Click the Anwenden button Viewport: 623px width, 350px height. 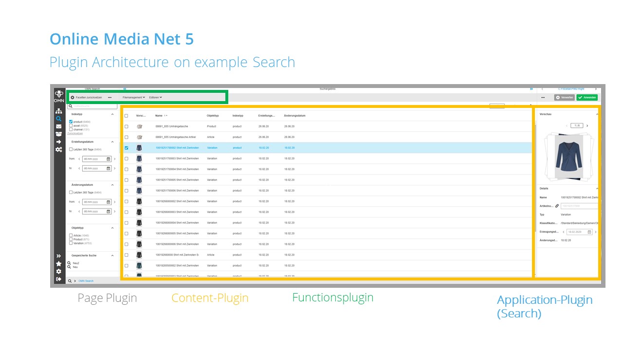(587, 97)
